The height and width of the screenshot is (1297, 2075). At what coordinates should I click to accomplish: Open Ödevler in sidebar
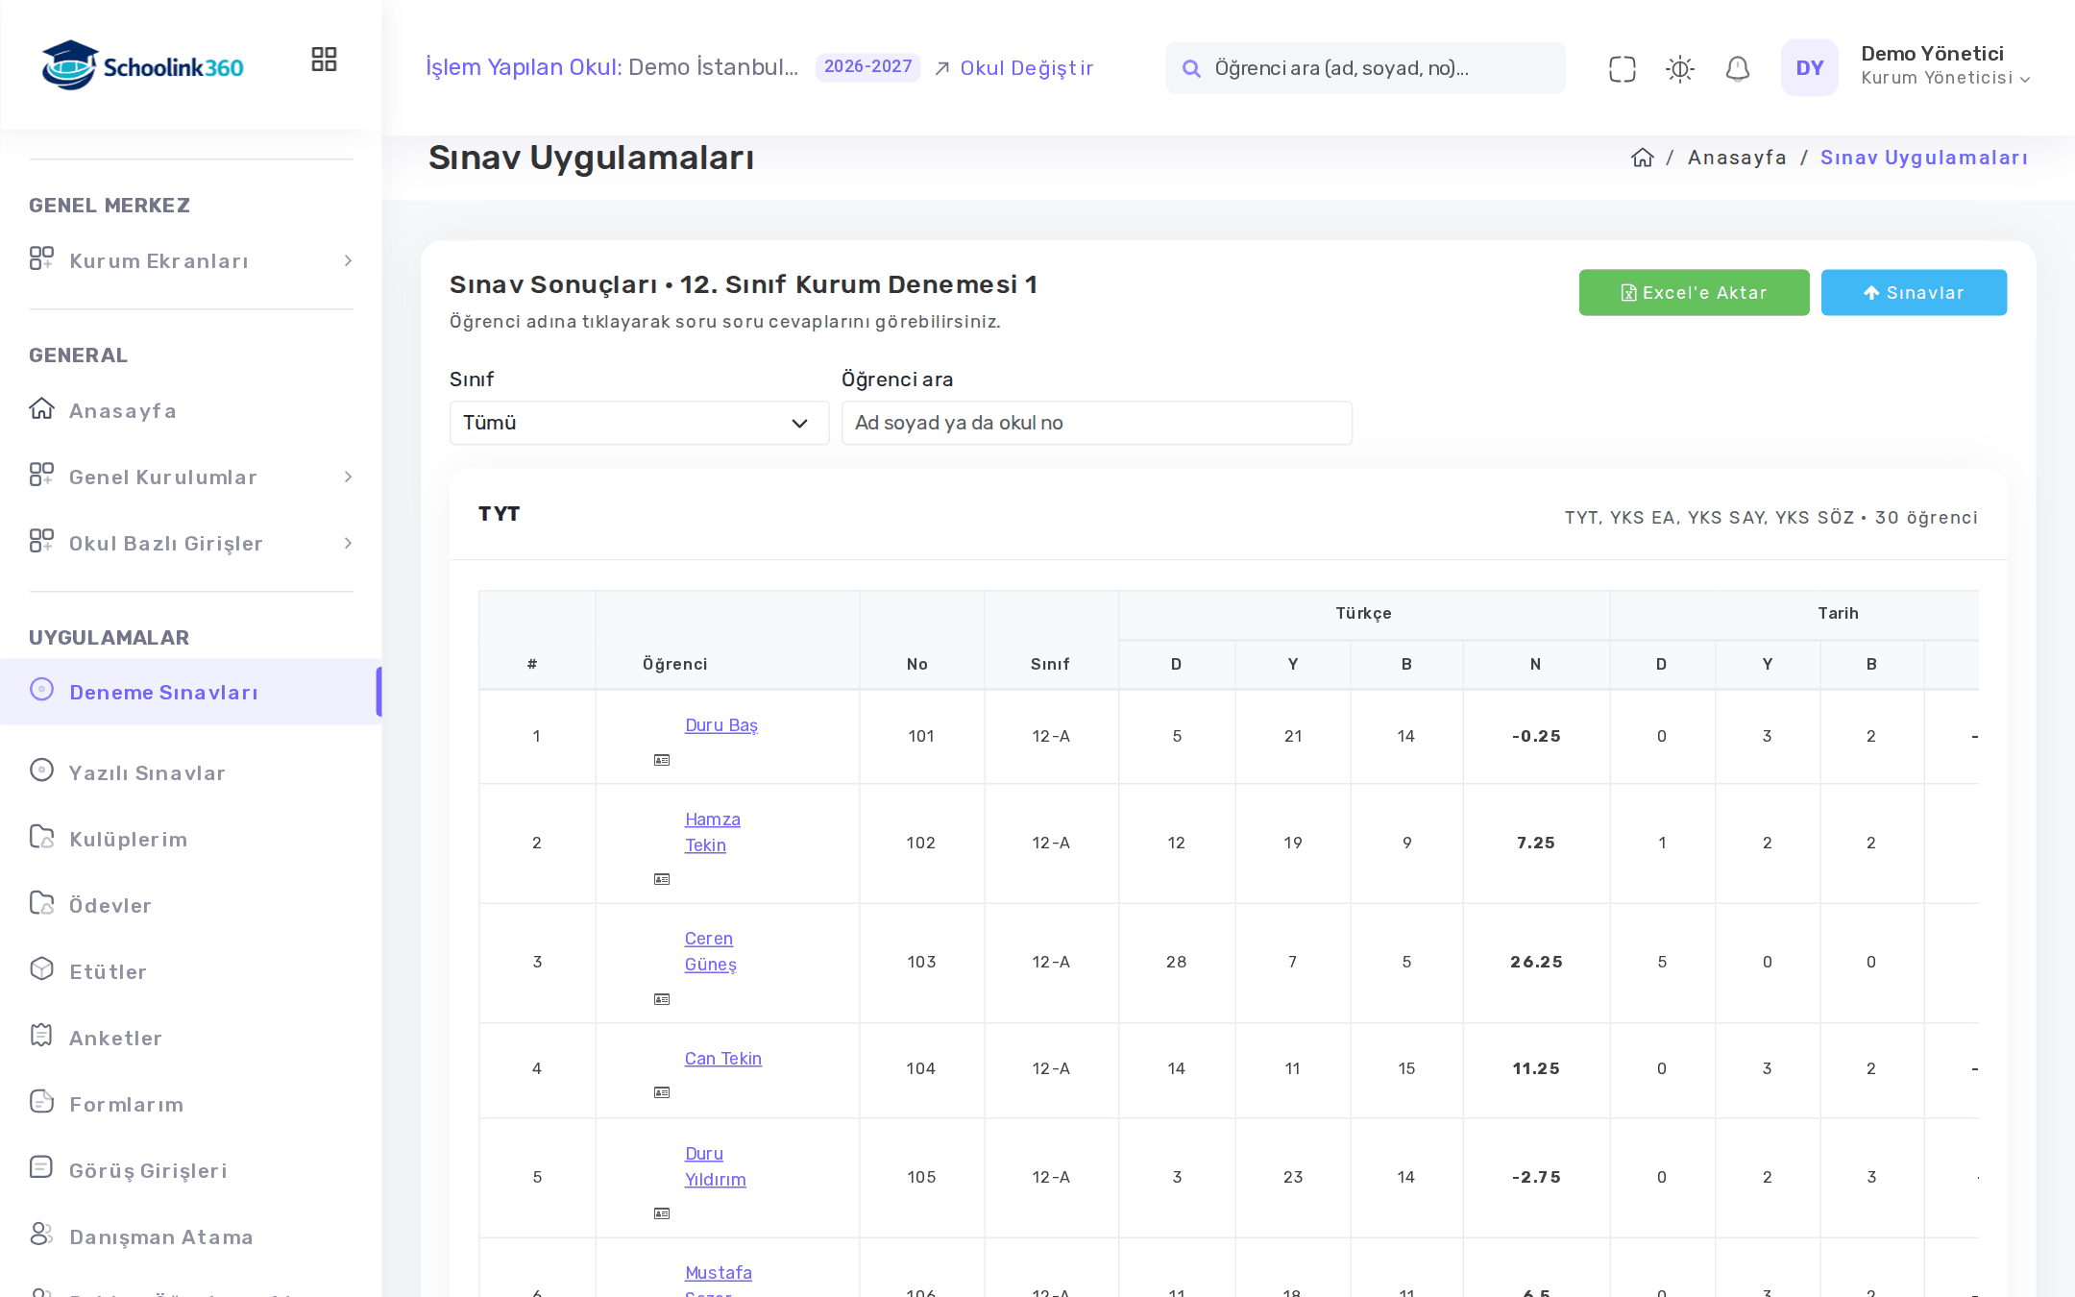tap(191, 905)
